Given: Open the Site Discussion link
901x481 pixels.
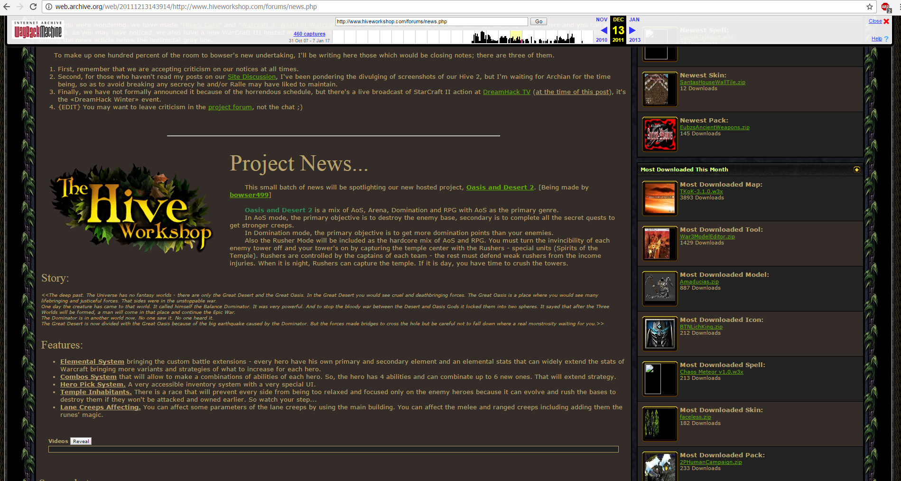Looking at the screenshot, I should pos(251,76).
